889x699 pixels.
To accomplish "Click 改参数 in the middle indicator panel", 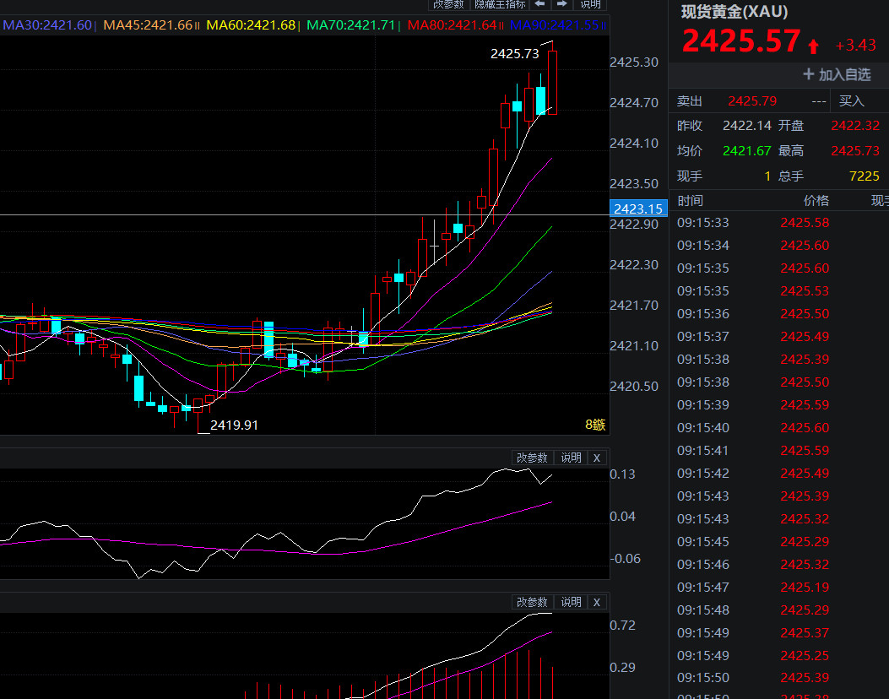I will [533, 458].
